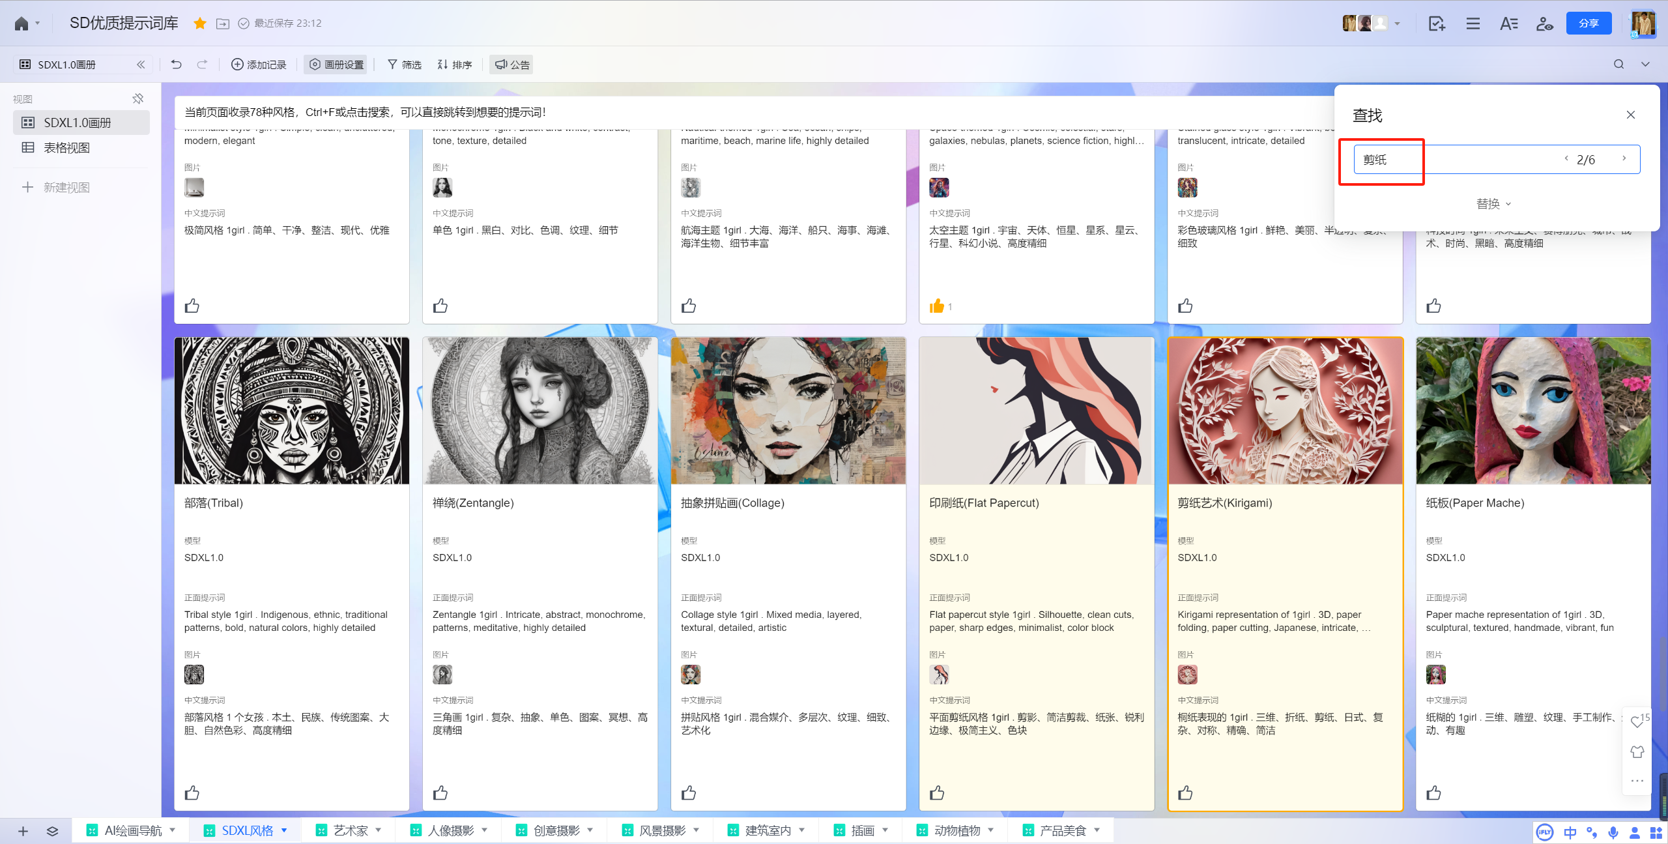The height and width of the screenshot is (844, 1668).
Task: Open the 抽象拼贴画(Collage) cover image
Action: click(788, 411)
